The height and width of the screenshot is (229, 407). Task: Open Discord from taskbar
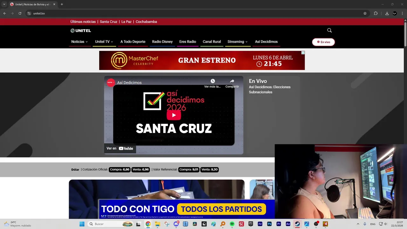176,224
